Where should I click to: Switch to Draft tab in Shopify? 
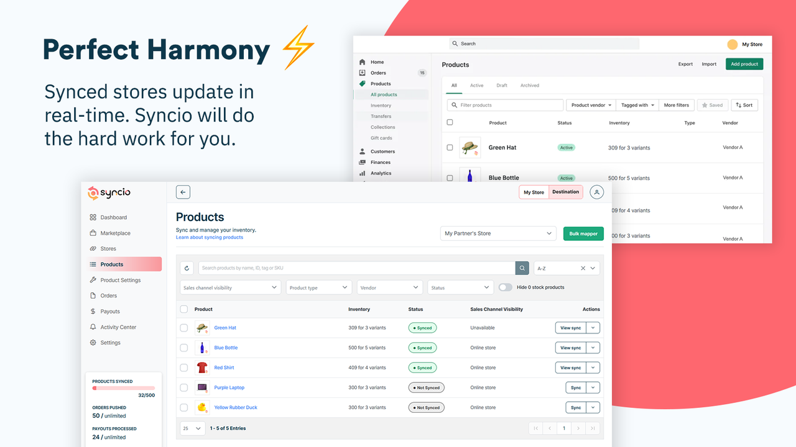click(502, 86)
